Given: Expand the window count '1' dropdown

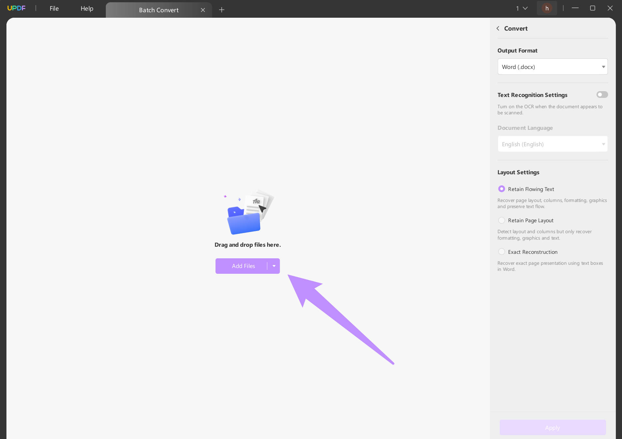Looking at the screenshot, I should (x=522, y=8).
